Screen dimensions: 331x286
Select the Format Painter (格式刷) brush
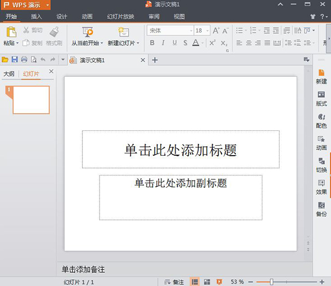54,31
